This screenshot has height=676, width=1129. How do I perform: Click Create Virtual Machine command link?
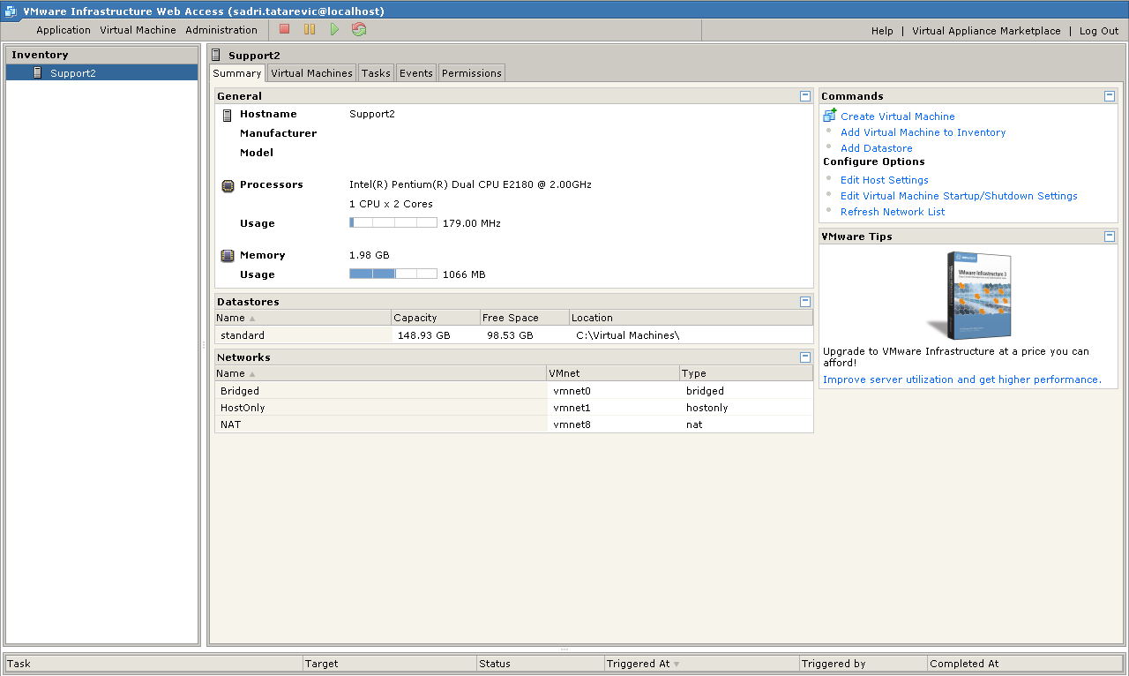pyautogui.click(x=897, y=116)
